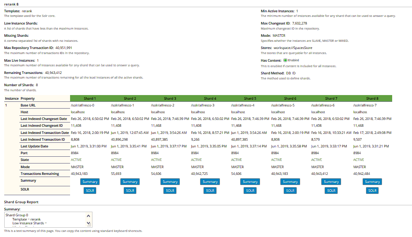Click Transactions Remaining value 40,943,412 in Shard 7
Screen dimensions: 412x237
(320, 174)
